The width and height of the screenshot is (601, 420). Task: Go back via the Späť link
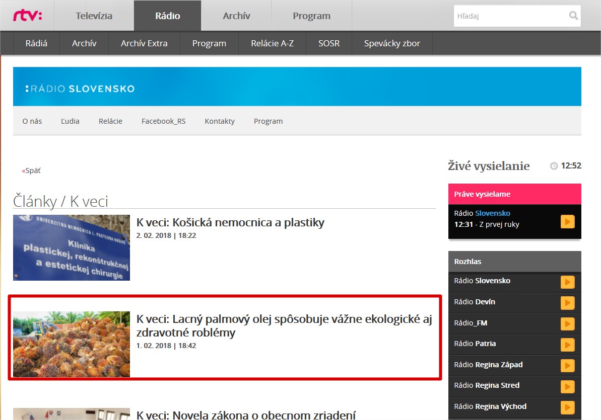point(31,171)
